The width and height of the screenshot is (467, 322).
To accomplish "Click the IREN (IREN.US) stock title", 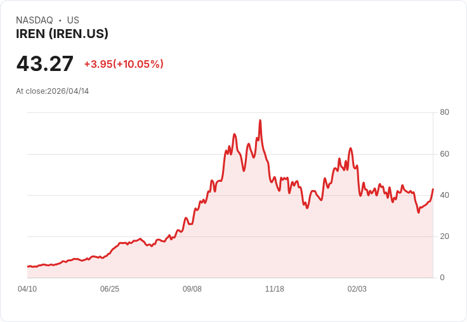I will [x=62, y=34].
